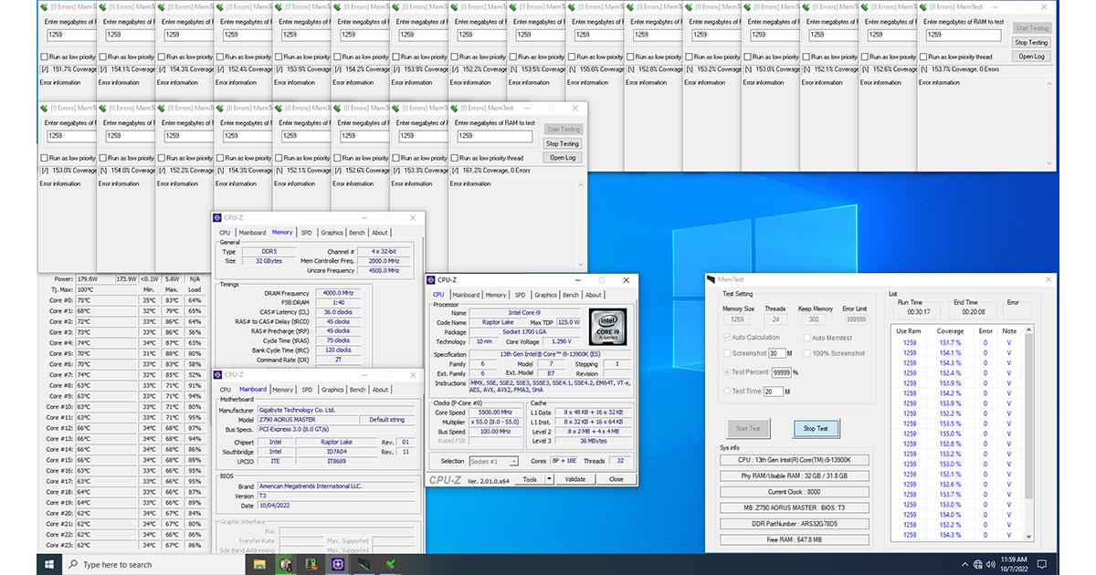Viewport: 1096px width, 575px height.
Task: Select the Test Time radio button
Action: coord(726,391)
